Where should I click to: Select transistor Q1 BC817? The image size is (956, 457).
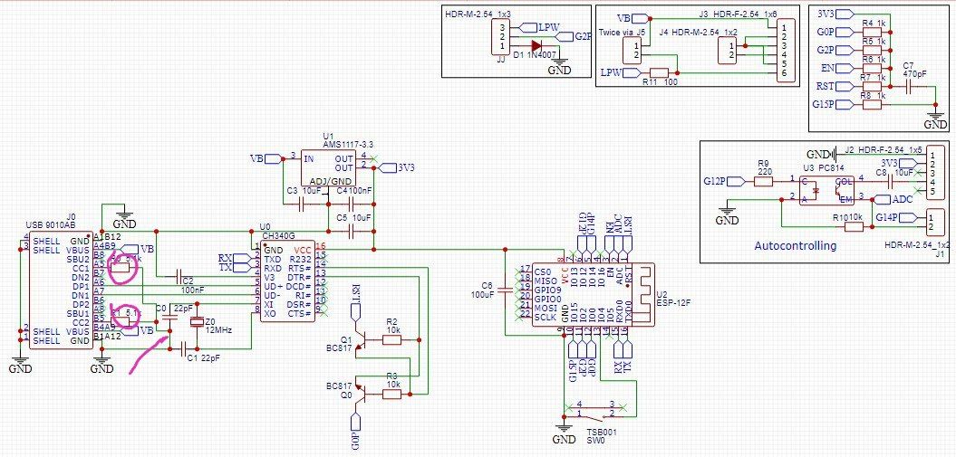tap(359, 341)
